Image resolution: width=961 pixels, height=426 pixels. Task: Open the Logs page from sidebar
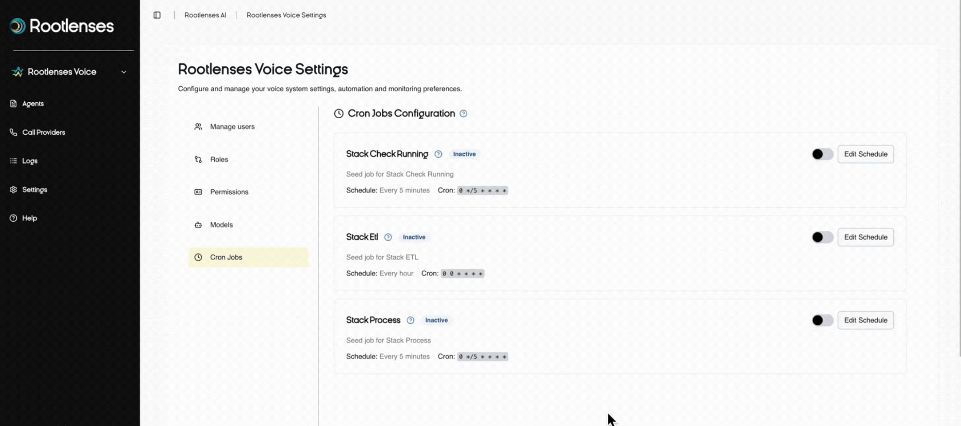30,161
